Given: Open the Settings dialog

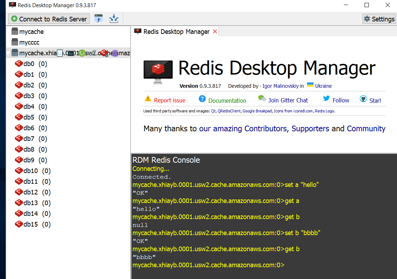Looking at the screenshot, I should (x=379, y=19).
